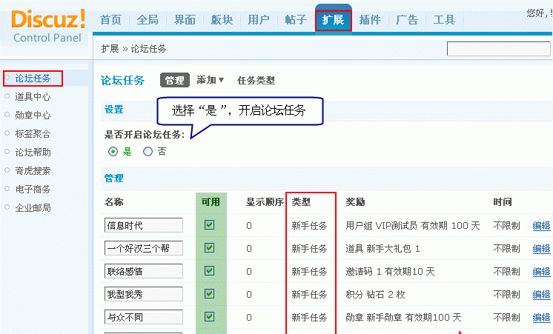This screenshot has height=334, width=553.
Task: Click the Discuz! Control Panel logo
Action: pos(47,26)
